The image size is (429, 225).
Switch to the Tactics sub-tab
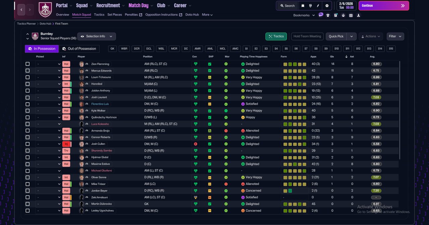click(x=99, y=15)
